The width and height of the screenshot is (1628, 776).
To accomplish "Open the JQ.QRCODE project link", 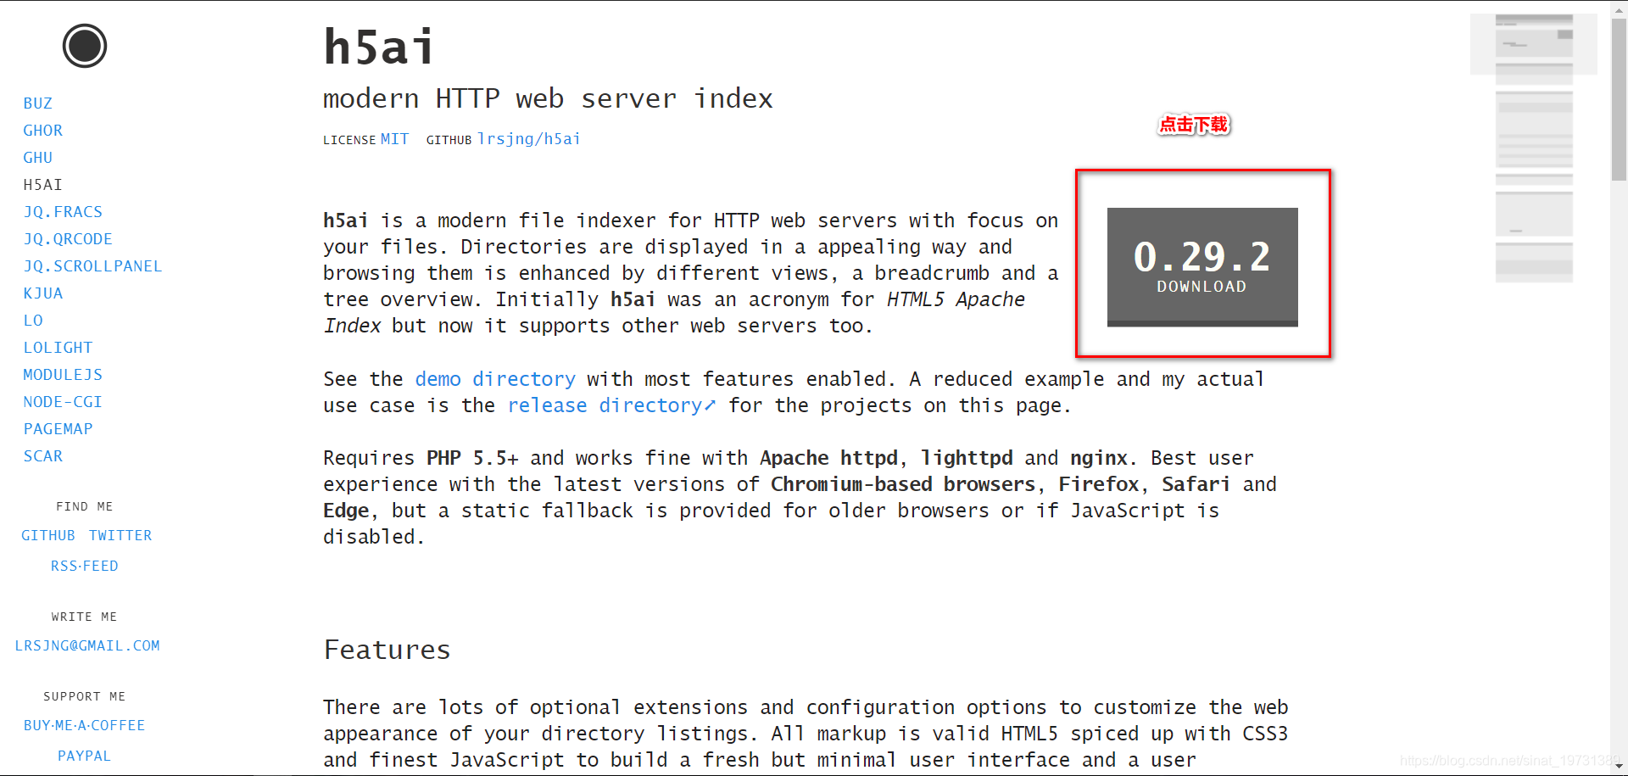I will (68, 239).
